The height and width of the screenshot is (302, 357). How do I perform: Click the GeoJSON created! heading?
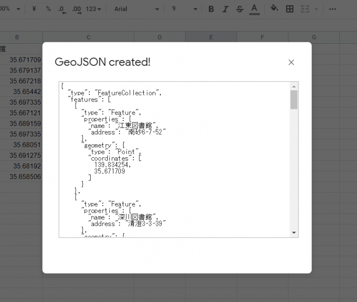click(x=103, y=62)
